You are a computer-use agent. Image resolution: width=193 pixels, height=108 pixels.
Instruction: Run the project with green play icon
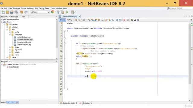(67, 12)
